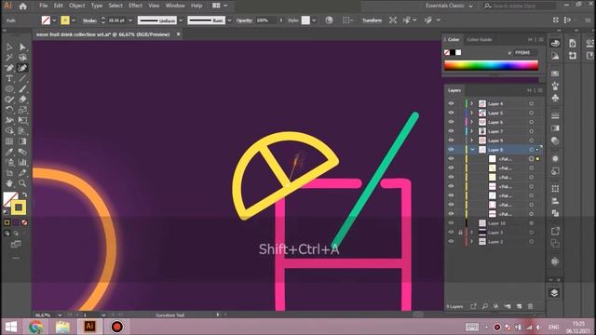This screenshot has width=596, height=335.
Task: Open the File menu
Action: [x=44, y=6]
